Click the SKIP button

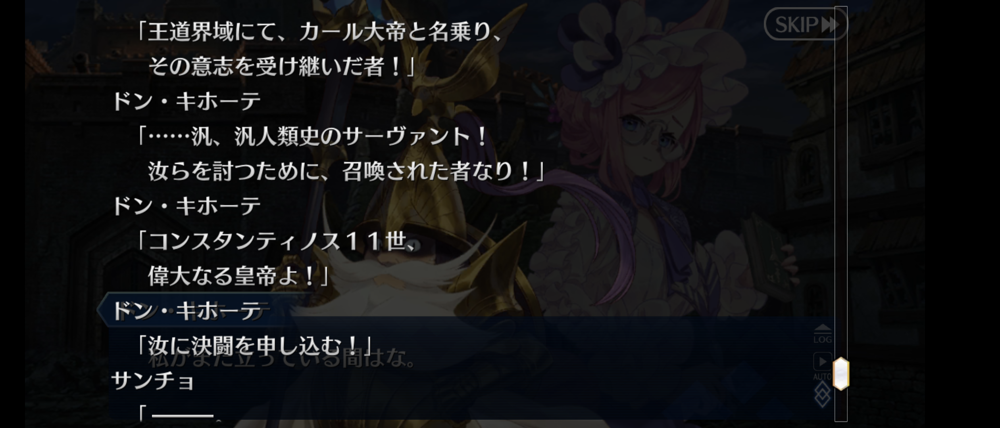806,24
